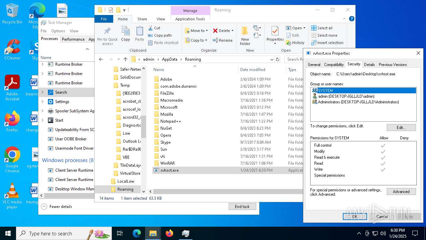
Task: Open Copy to dropdown
Action: point(196,40)
